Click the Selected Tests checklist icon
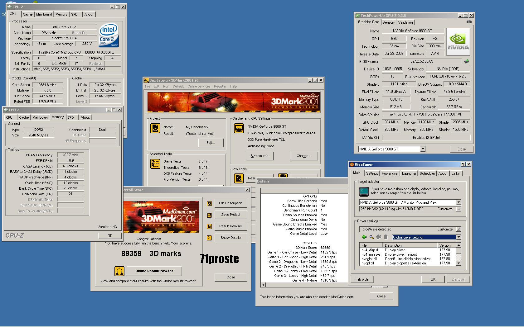 [155, 164]
